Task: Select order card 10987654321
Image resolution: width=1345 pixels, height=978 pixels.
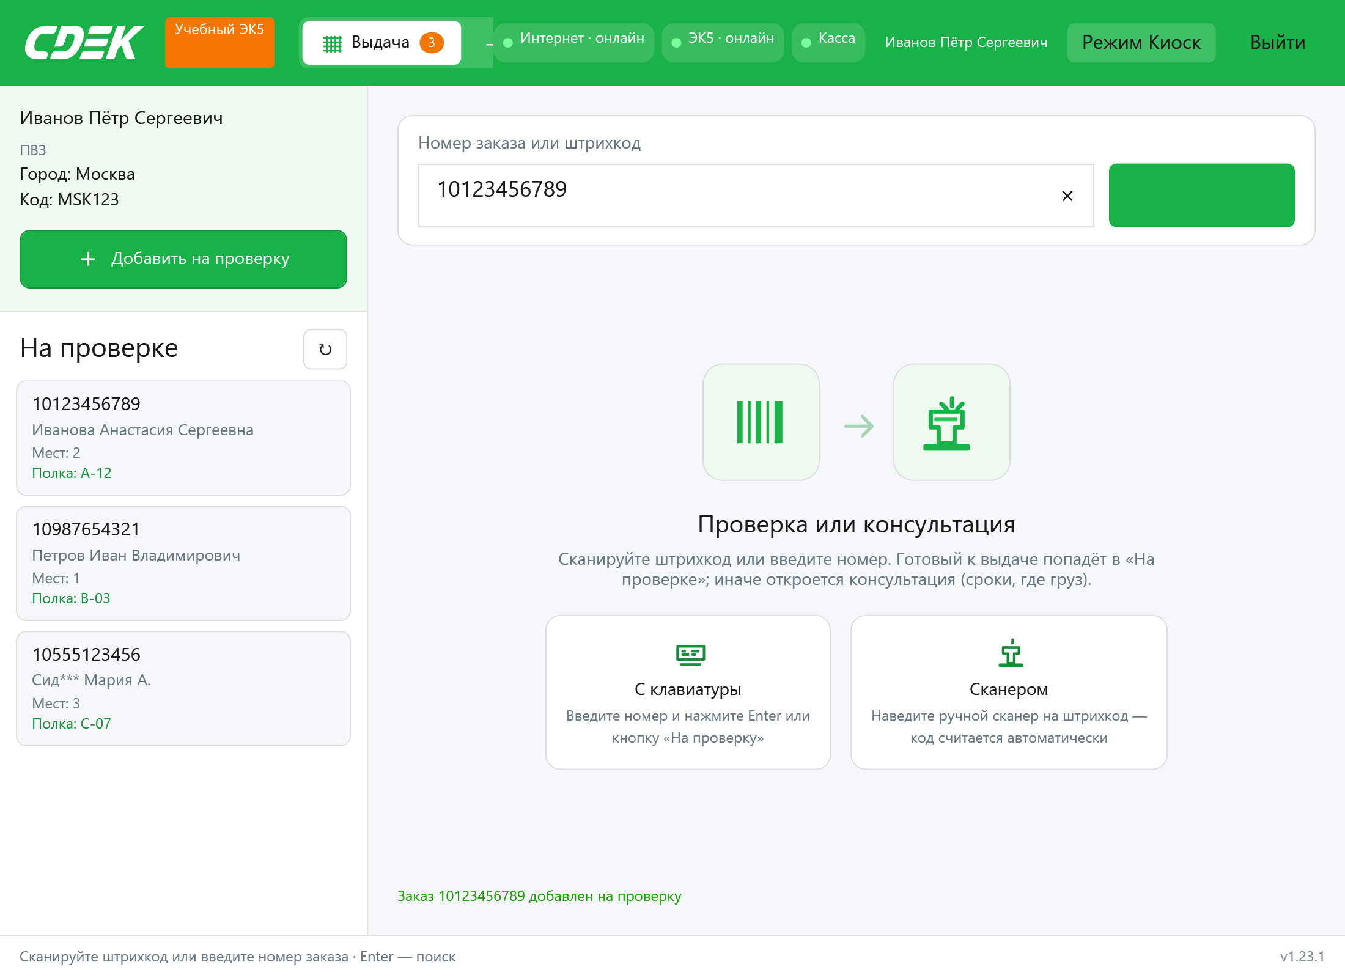Action: pos(183,564)
